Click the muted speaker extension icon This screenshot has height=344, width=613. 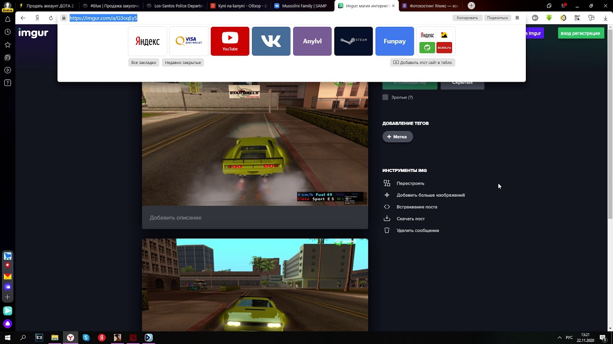[535, 18]
